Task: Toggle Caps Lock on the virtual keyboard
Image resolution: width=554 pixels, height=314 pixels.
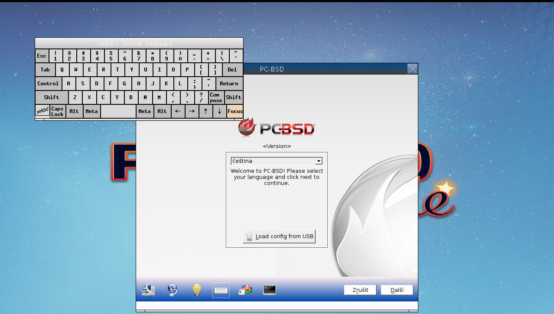Action: (x=57, y=111)
